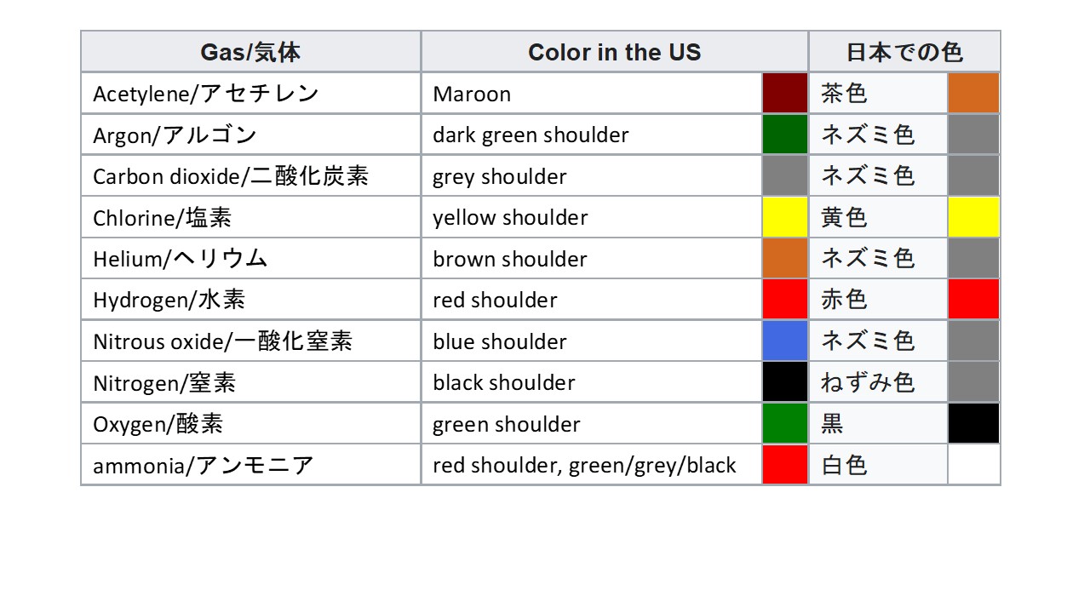Click the black US swatch for Nitrogen
Screen dimensions: 1090x613
click(x=785, y=382)
